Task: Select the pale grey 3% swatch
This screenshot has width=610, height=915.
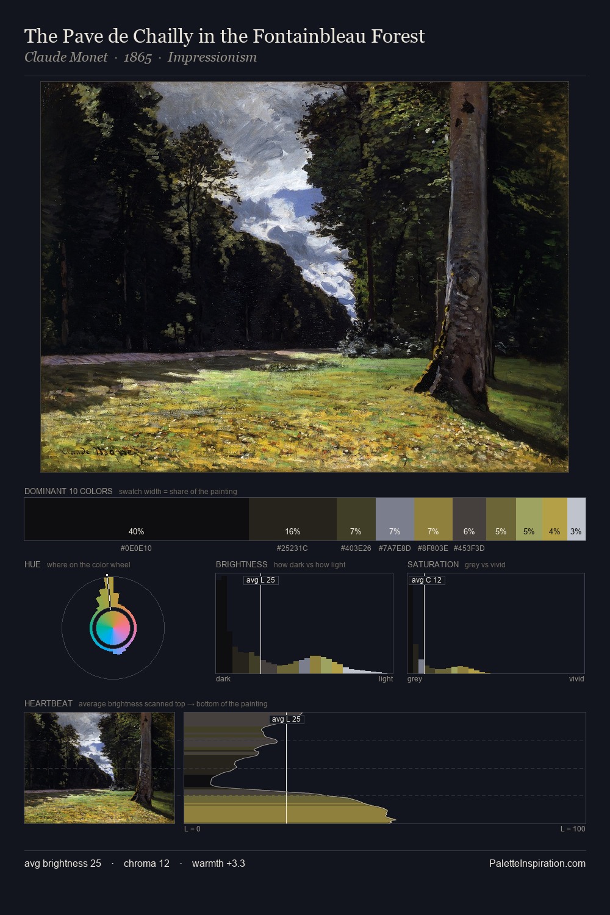Action: click(576, 519)
